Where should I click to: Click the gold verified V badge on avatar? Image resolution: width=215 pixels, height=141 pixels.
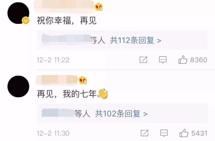pyautogui.click(x=26, y=21)
